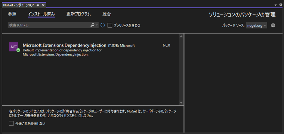
Task: Click the ソリューションのパッケージの管理 heading
Action: (x=242, y=15)
